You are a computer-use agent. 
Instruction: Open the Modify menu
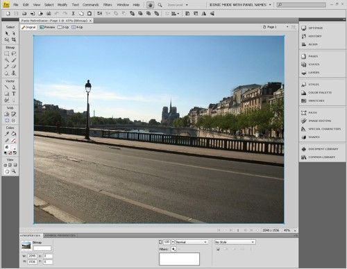click(x=62, y=5)
